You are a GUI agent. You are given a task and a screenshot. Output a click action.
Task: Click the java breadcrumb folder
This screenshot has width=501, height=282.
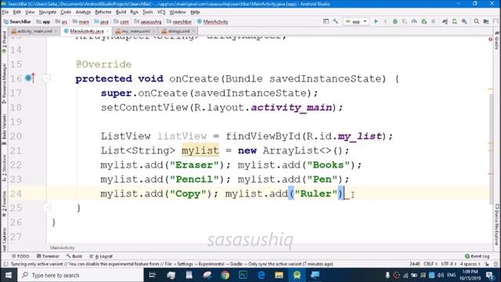(101, 21)
